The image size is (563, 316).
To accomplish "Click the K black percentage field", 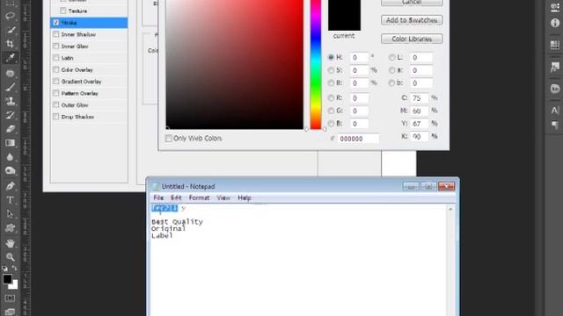I will tap(420, 137).
